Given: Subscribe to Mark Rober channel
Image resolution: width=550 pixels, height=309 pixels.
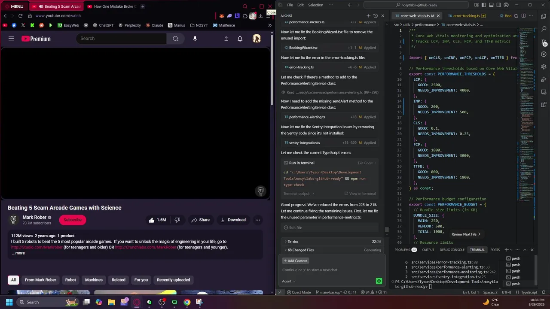Looking at the screenshot, I should (x=73, y=220).
